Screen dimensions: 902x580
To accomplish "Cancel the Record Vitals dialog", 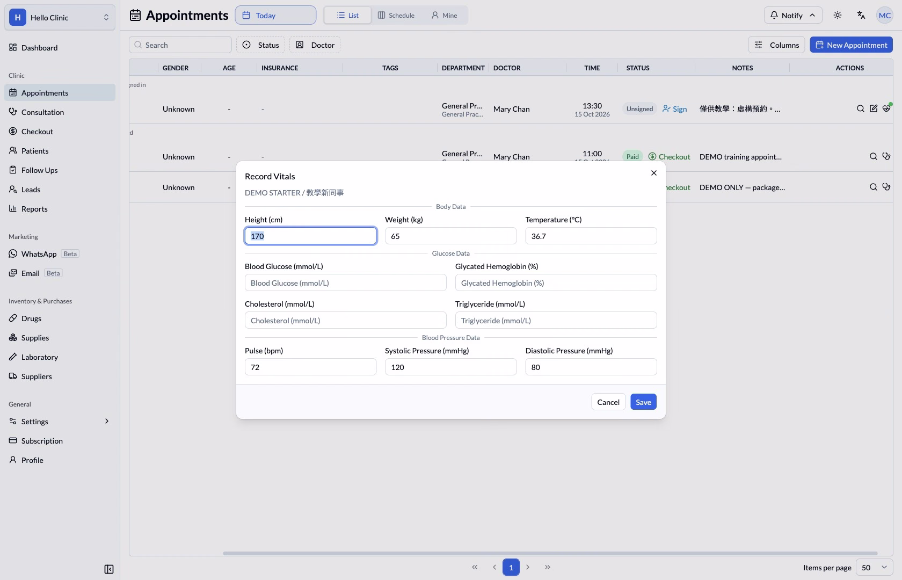I will coord(608,402).
